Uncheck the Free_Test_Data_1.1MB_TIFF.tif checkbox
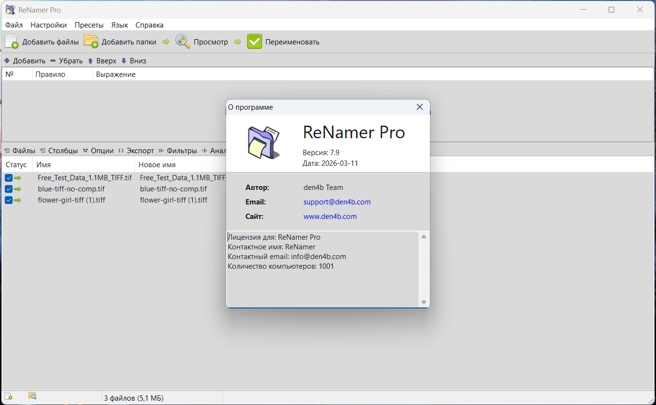This screenshot has height=405, width=656. click(9, 178)
